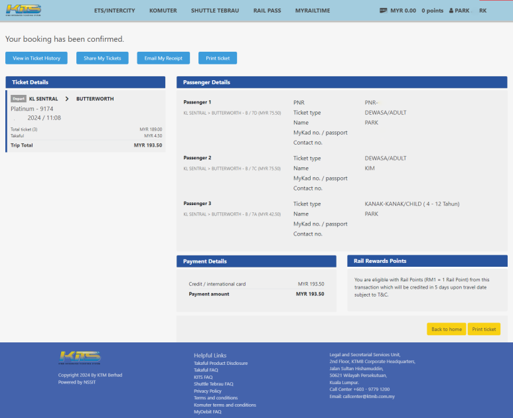Click the MYR 0.00 wallet balance
This screenshot has height=418, width=513.
coord(403,11)
